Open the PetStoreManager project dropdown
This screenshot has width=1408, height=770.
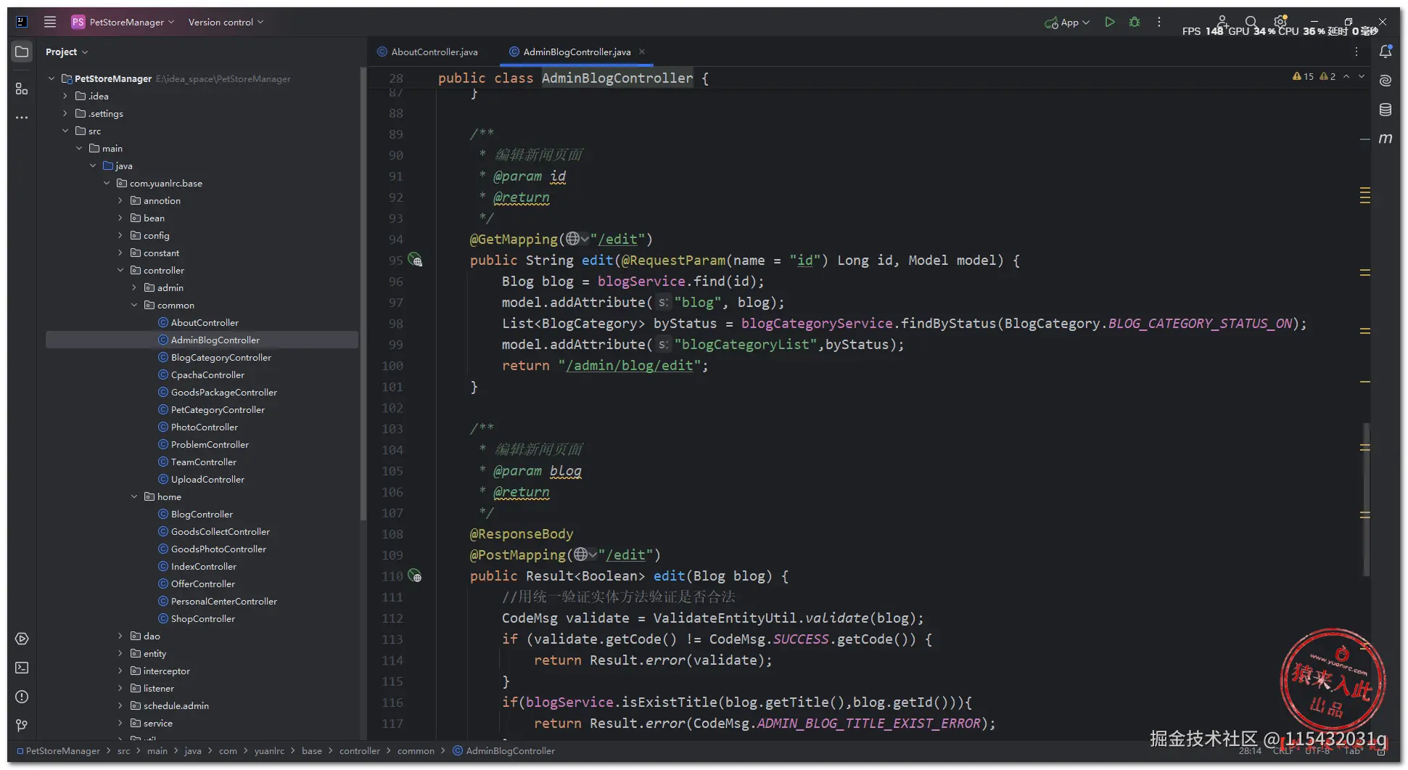(123, 22)
